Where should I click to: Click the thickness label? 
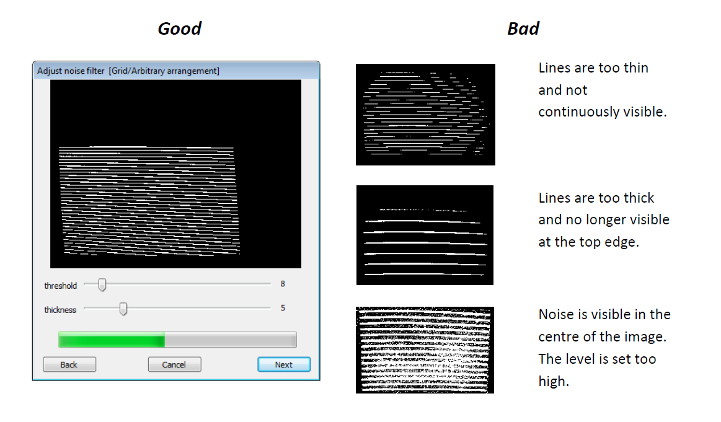[60, 310]
